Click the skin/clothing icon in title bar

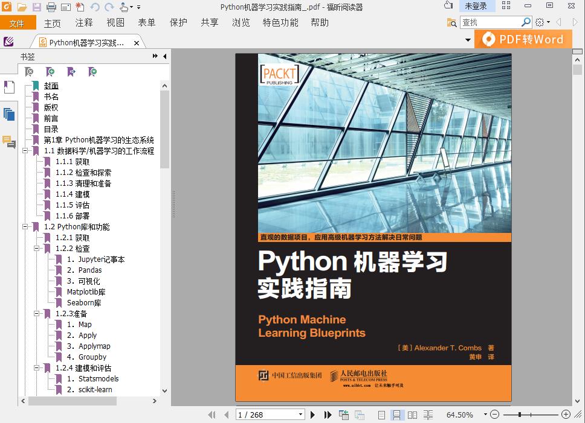pos(448,5)
